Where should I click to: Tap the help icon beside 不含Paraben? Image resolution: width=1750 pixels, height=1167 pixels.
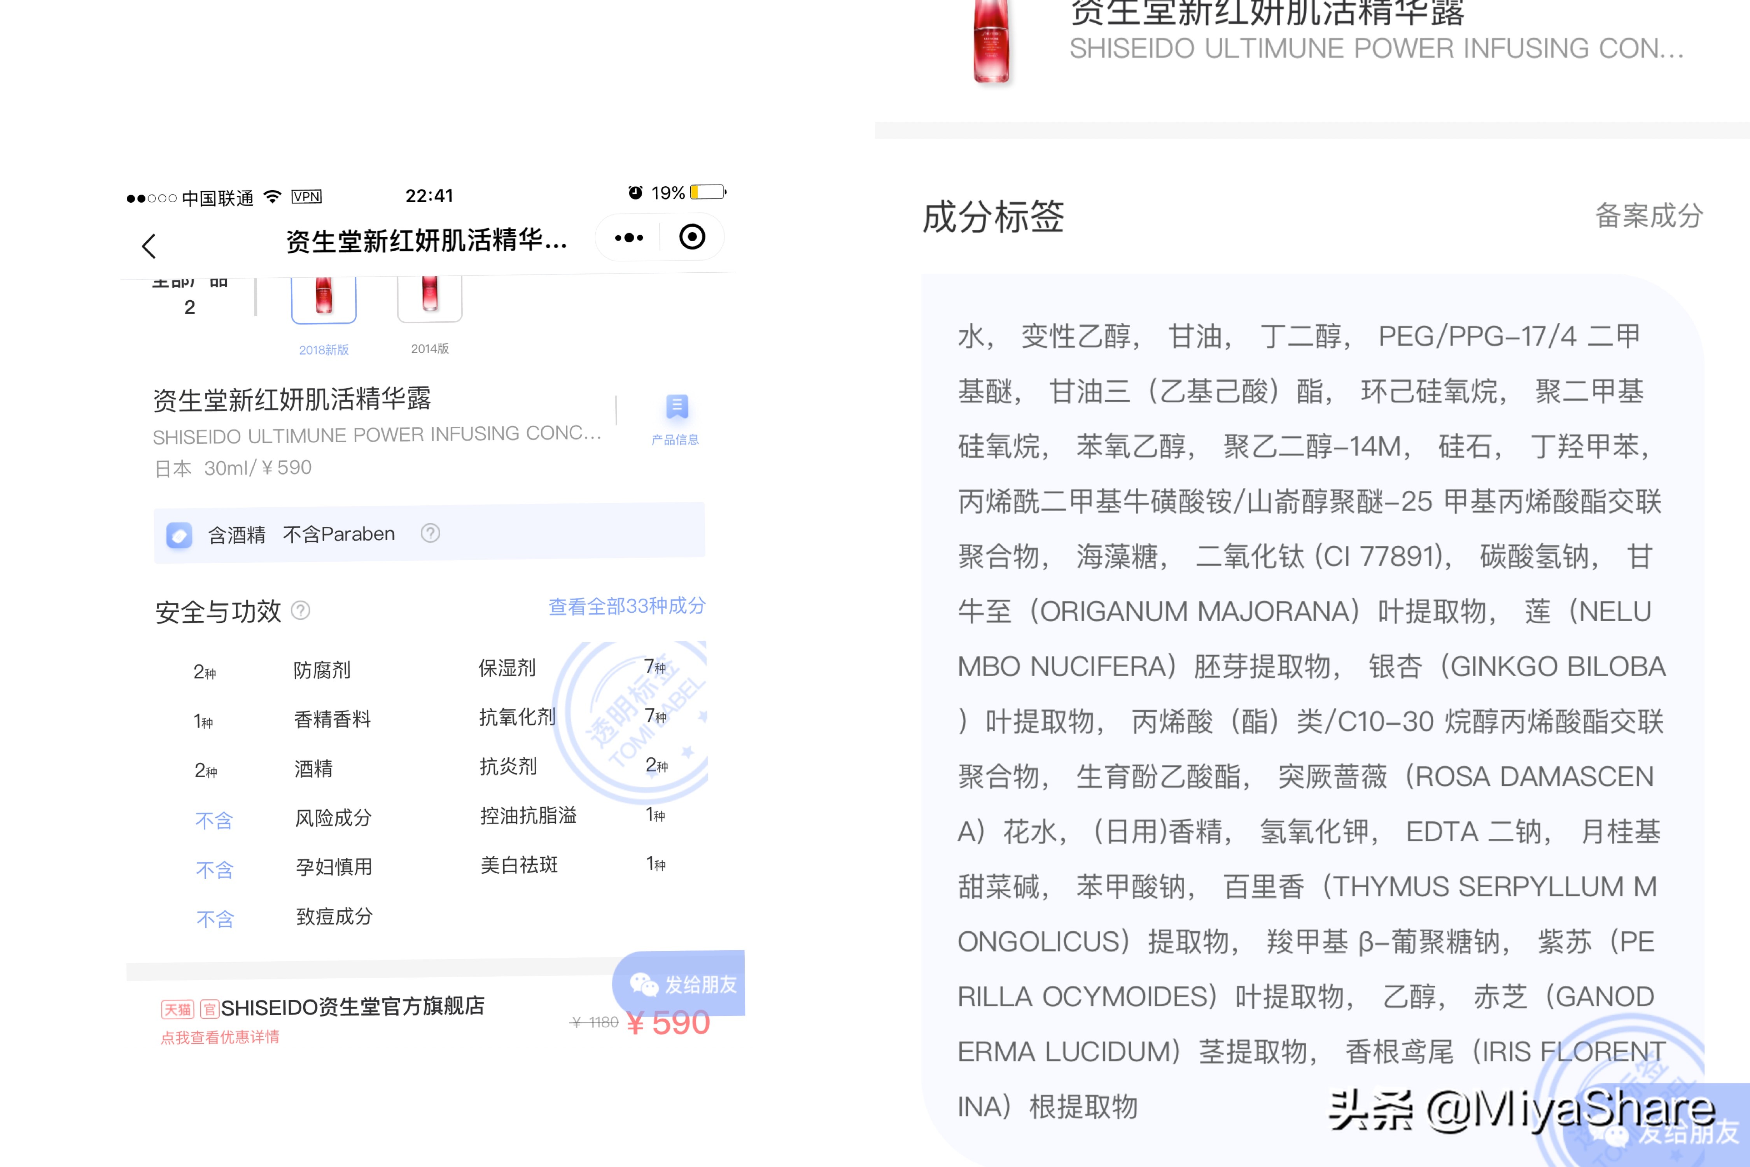click(x=430, y=533)
